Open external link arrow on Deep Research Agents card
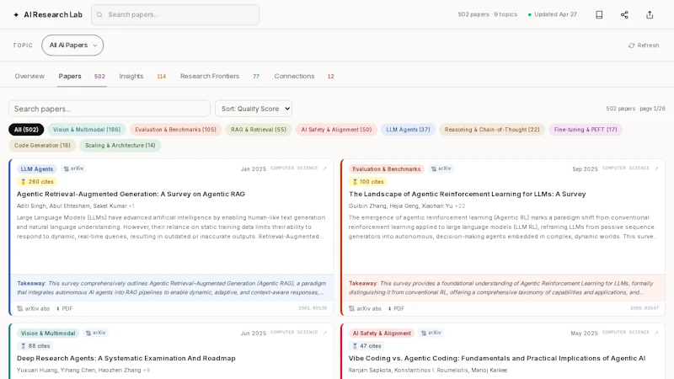The image size is (674, 379). (x=324, y=333)
